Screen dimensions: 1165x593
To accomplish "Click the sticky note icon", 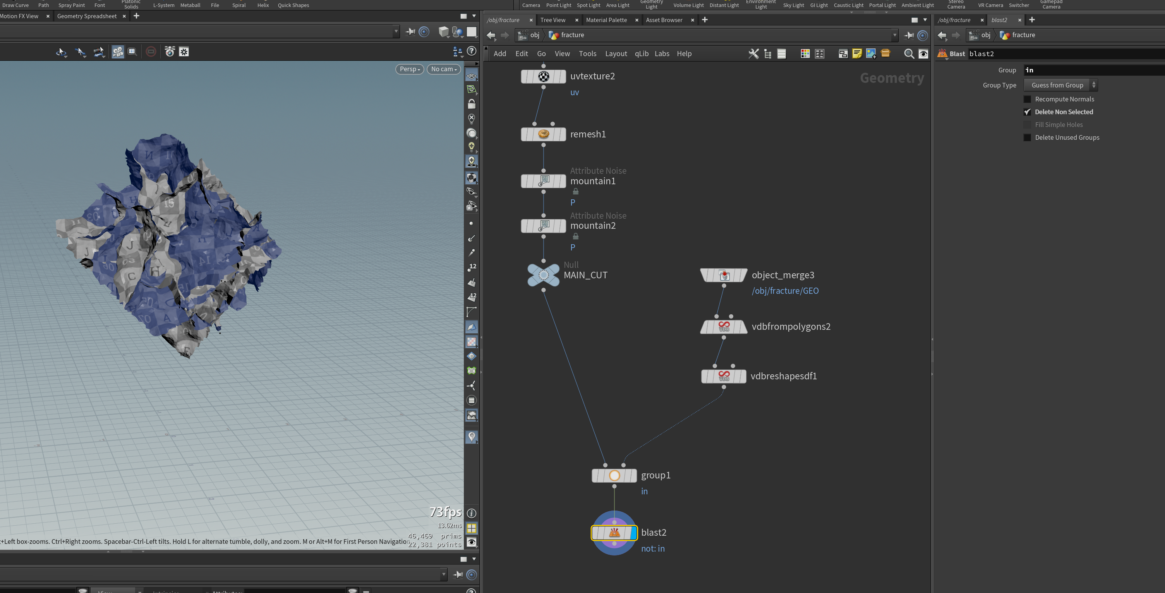I will [x=856, y=54].
